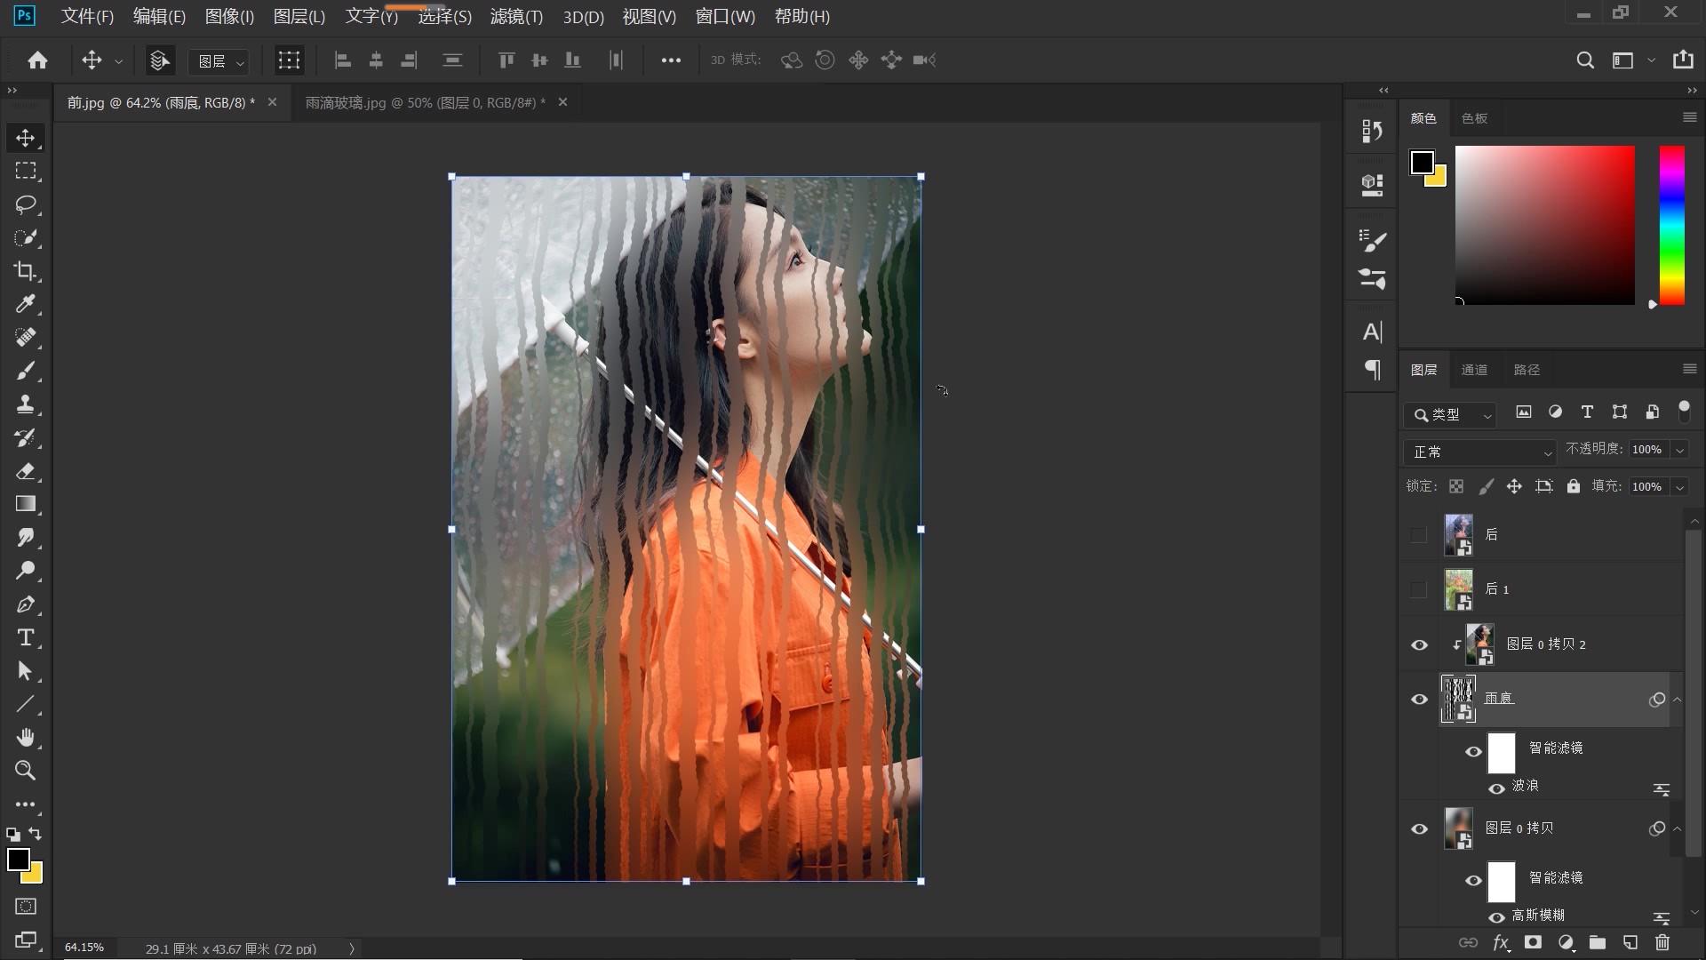Open the History panel icon
The height and width of the screenshot is (960, 1706).
(x=1372, y=131)
